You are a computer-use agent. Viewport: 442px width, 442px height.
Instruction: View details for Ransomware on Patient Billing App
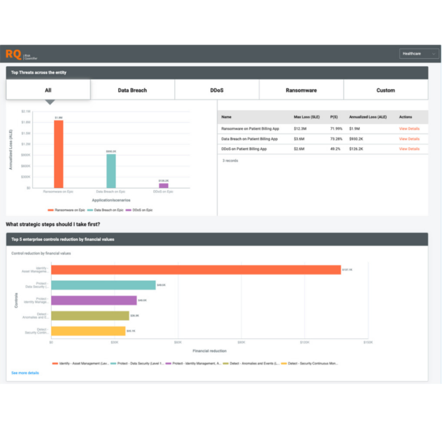(x=409, y=129)
